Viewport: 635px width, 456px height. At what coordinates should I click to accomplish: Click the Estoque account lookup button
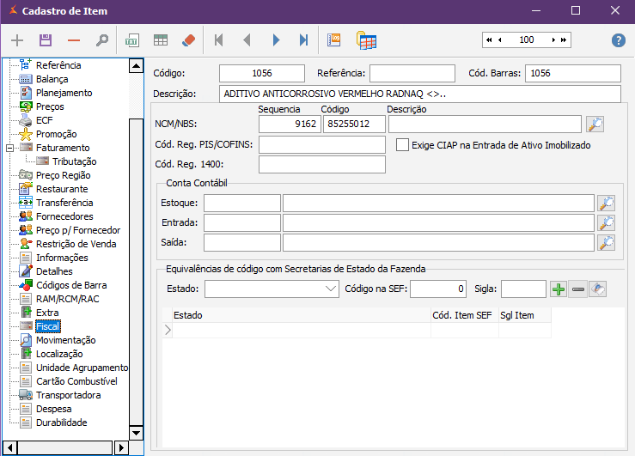pyautogui.click(x=607, y=204)
